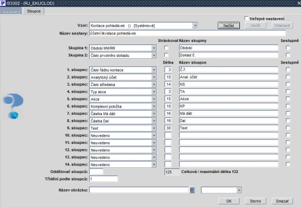Open the 8. sloupec Částka Dal dropdown

[x=154, y=121]
